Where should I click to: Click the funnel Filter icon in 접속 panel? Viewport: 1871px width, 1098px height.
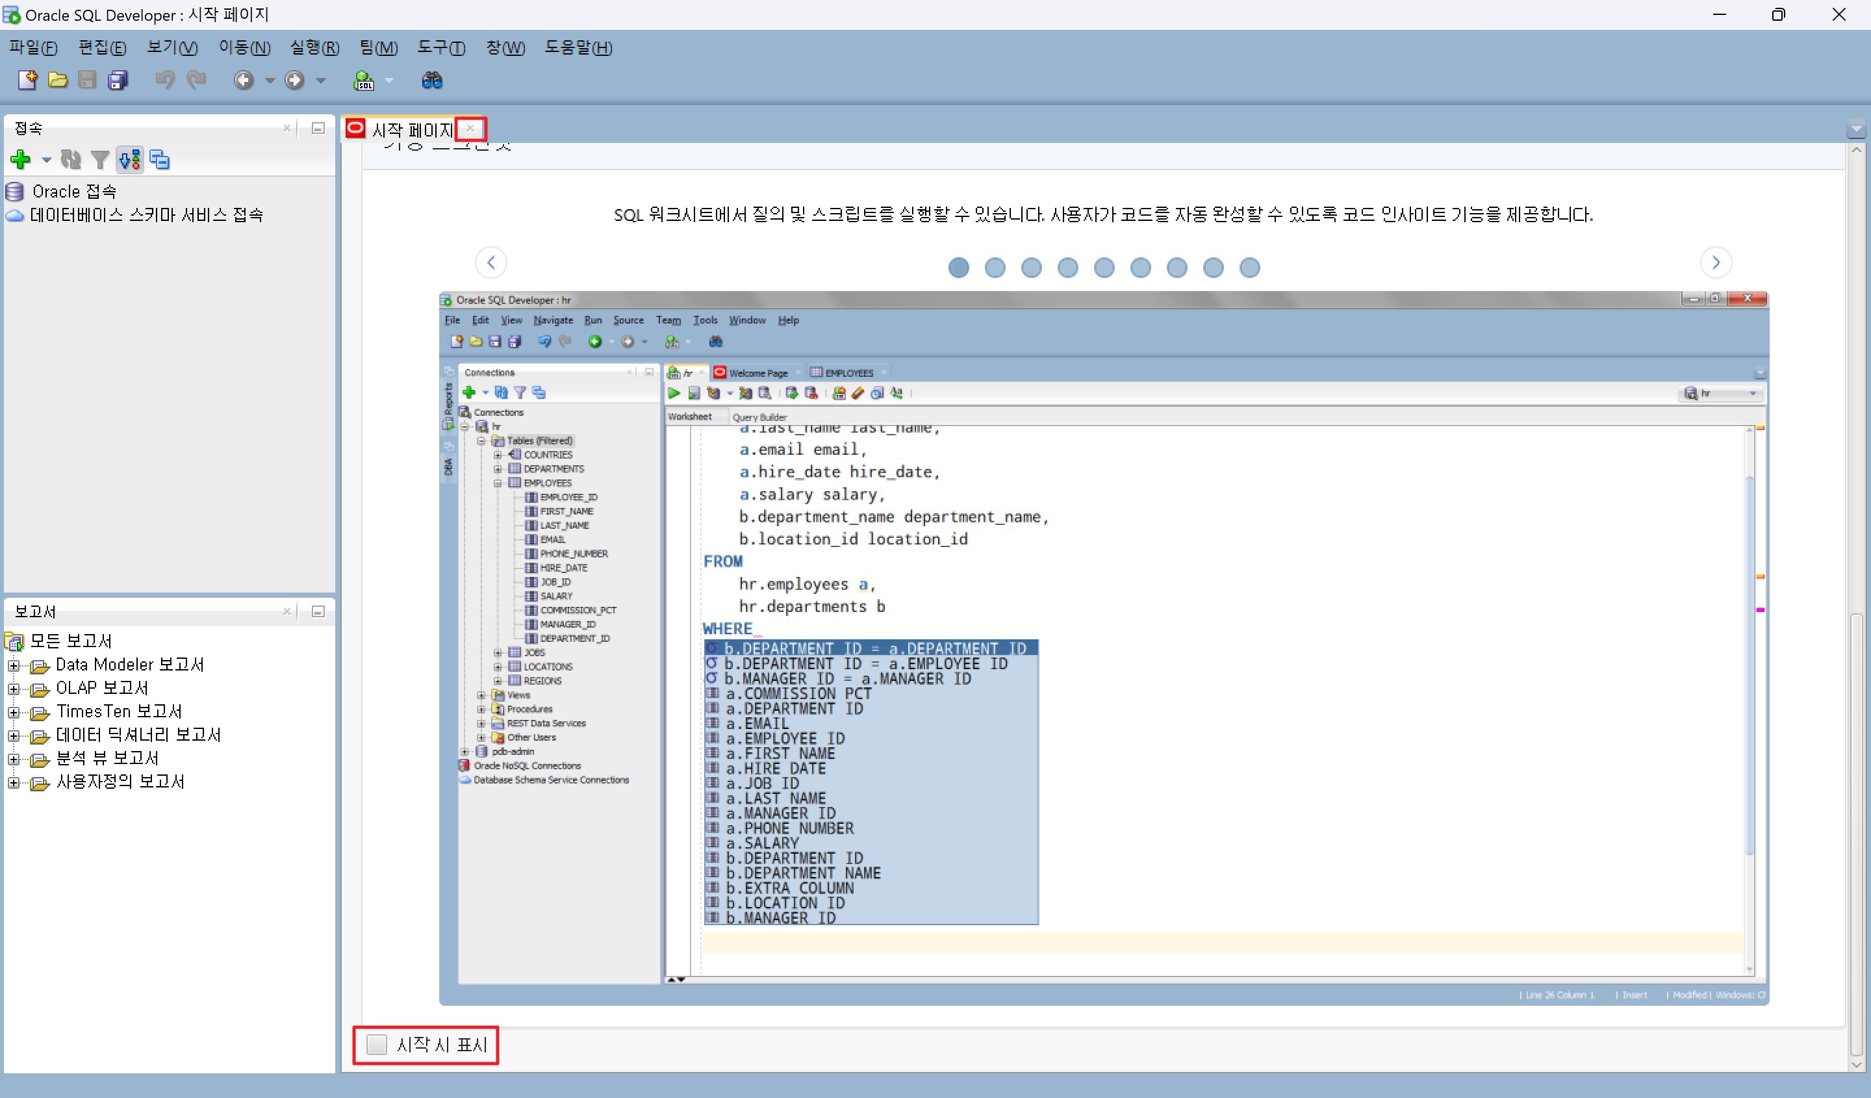point(99,159)
